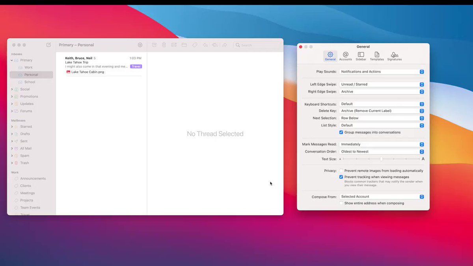
Task: Toggle Group messages into conversations checkbox
Action: coord(341,132)
